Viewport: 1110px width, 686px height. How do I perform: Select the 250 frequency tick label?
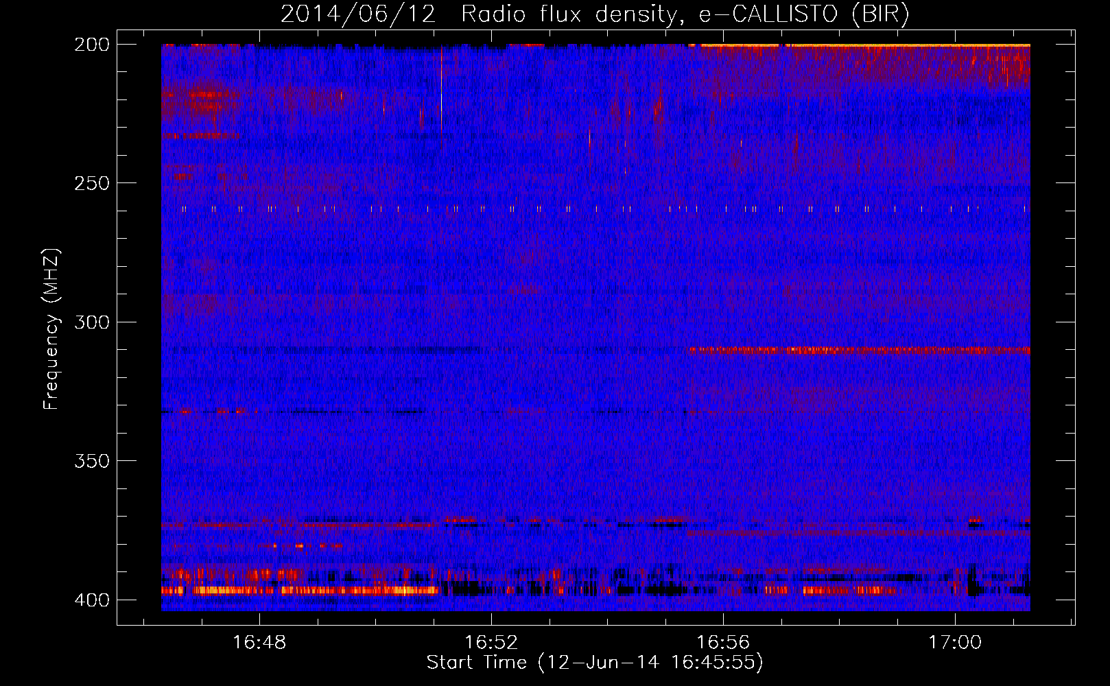tap(91, 183)
